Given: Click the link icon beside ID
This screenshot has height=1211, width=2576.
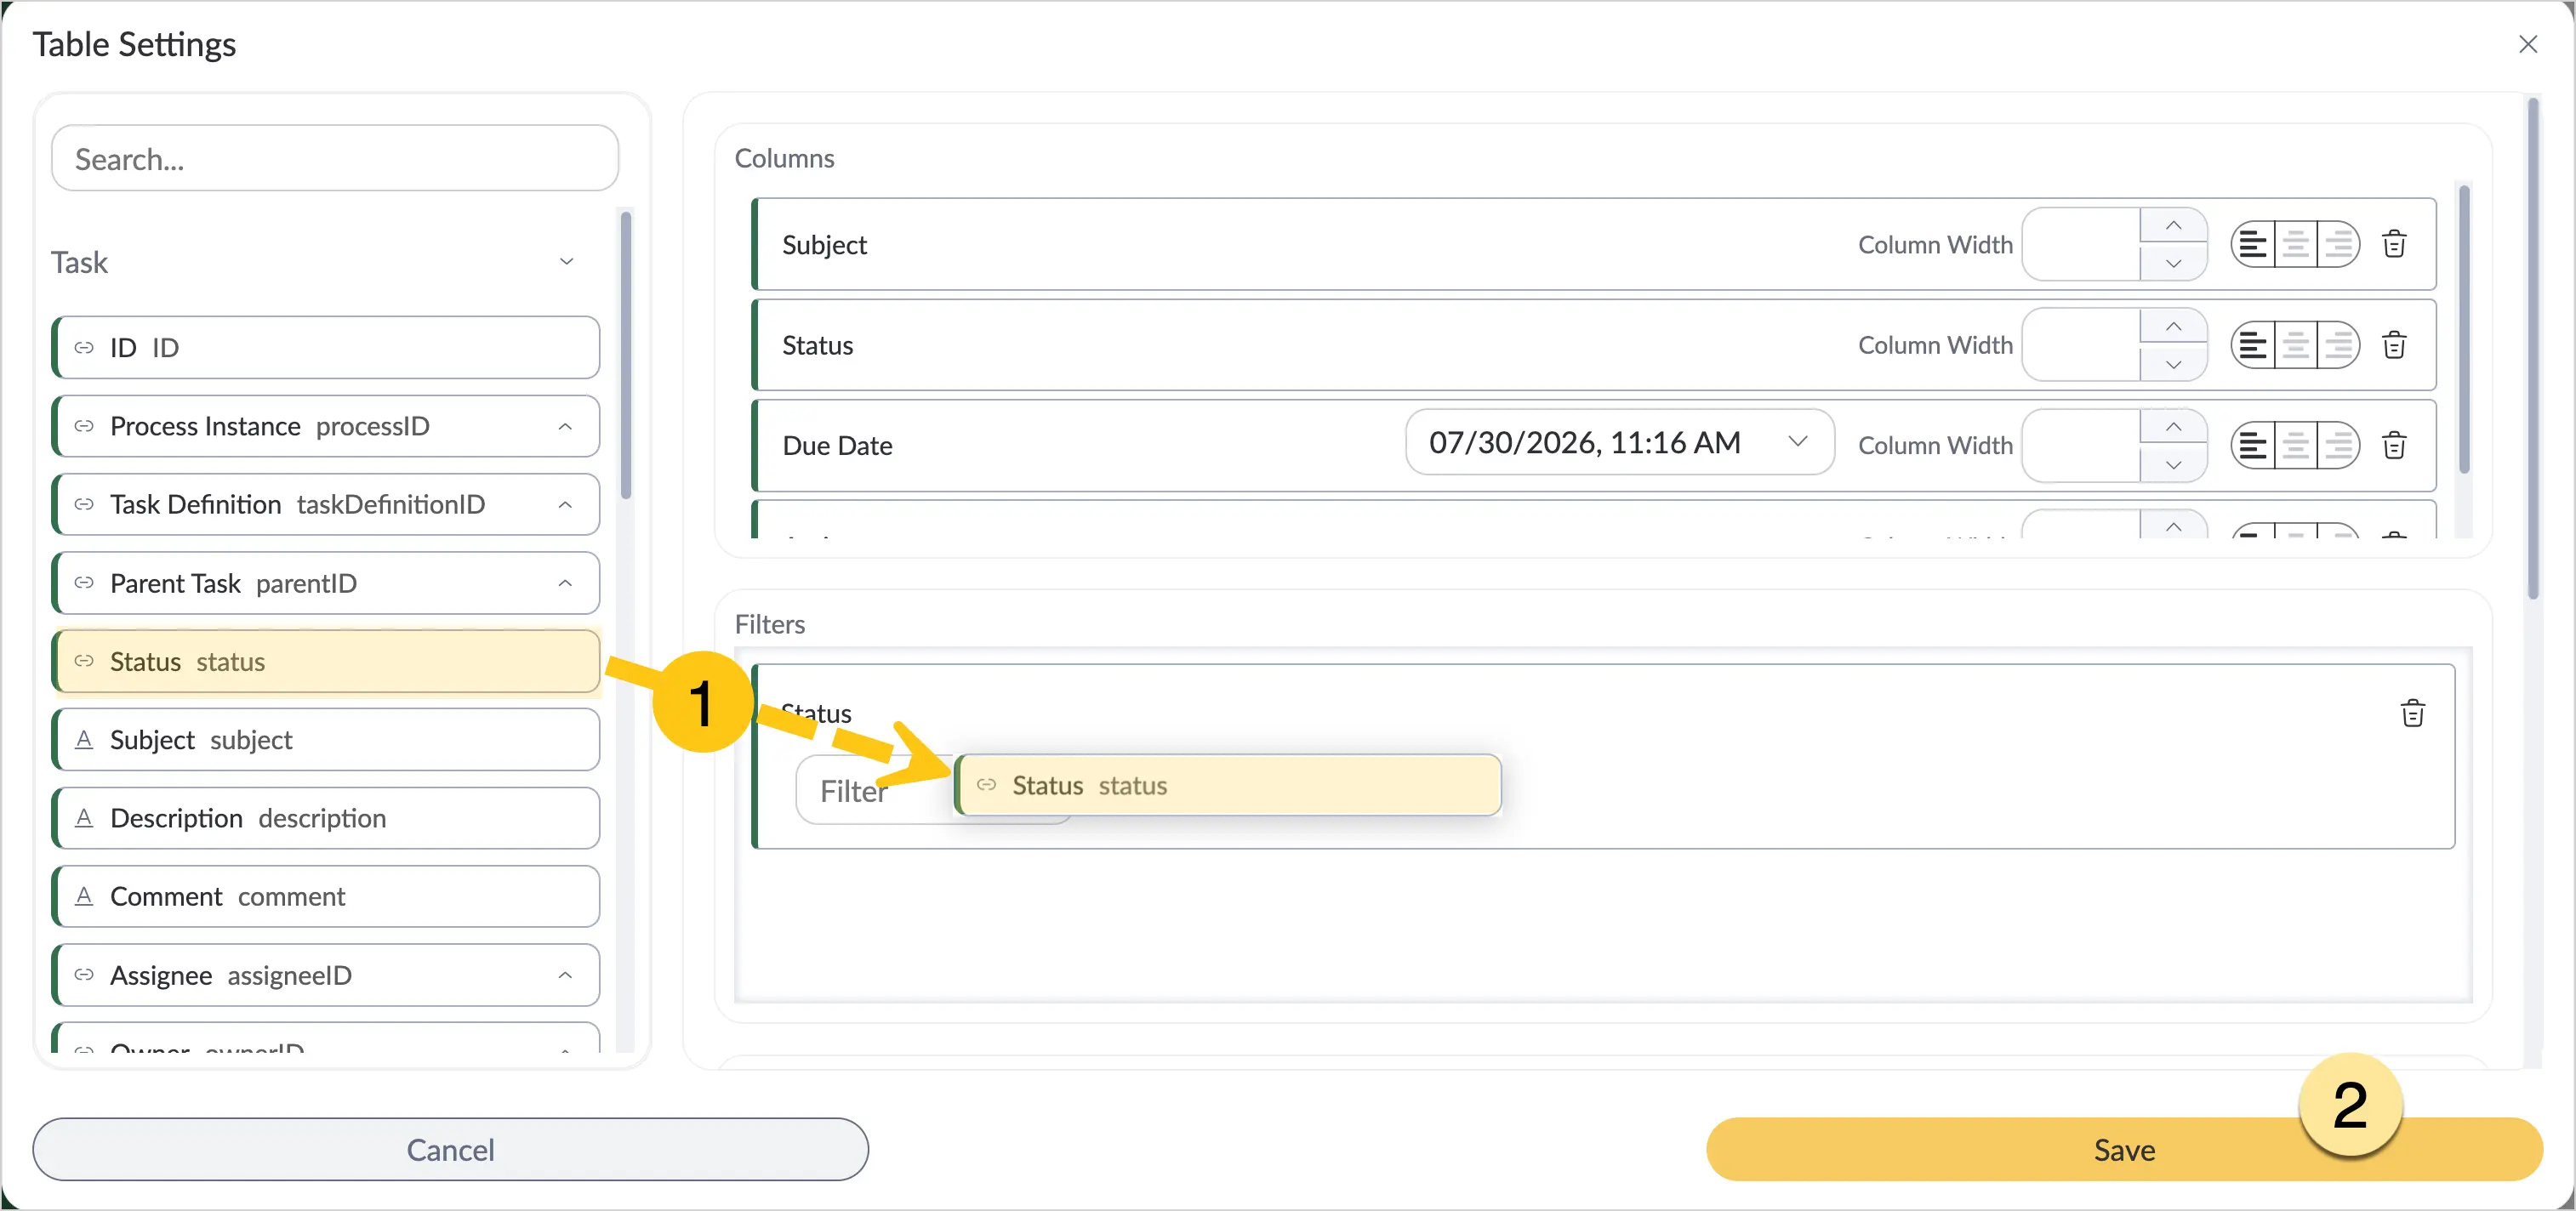Looking at the screenshot, I should pos(84,347).
